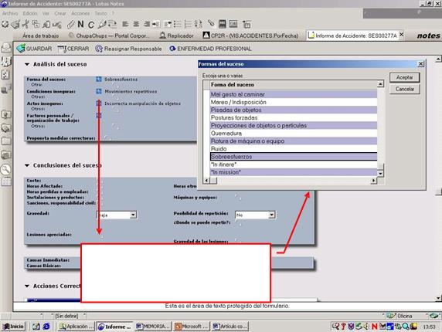This screenshot has width=442, height=332.
Task: Click the indent paragraph icon
Action: point(156,24)
